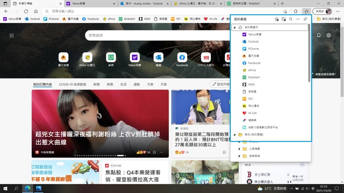Read 第12期疫苗第二階段 news article
Screen dimensions: 344x193
coord(202,139)
